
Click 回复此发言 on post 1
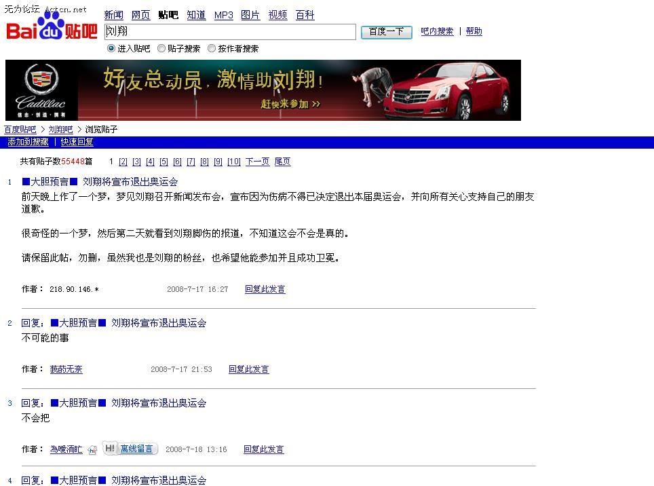pyautogui.click(x=265, y=289)
